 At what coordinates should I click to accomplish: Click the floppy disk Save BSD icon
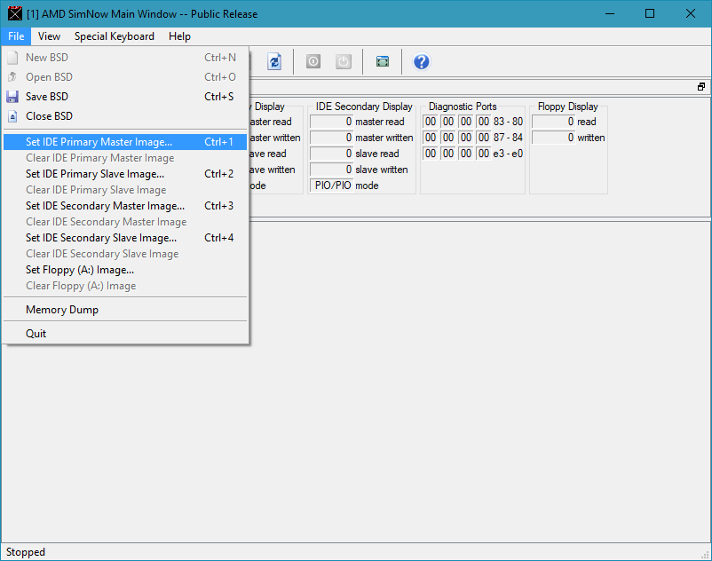(12, 97)
